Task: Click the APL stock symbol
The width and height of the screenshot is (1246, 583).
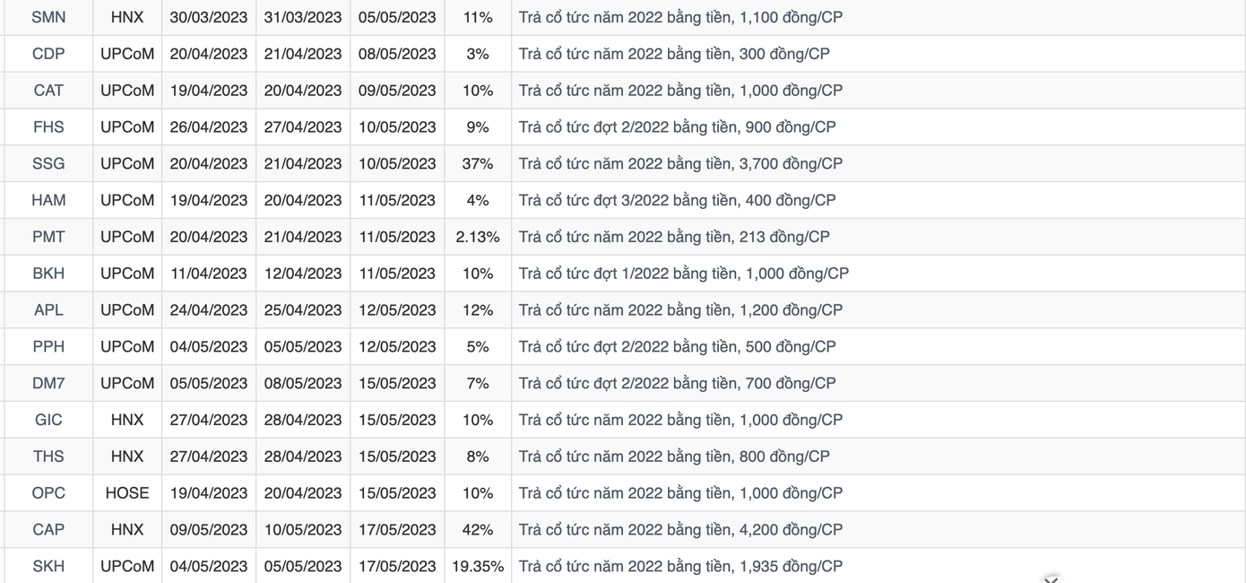Action: pos(48,310)
